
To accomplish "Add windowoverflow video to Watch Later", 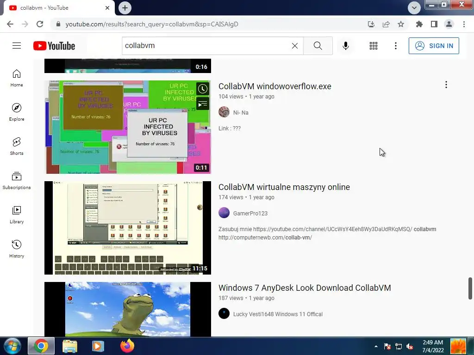I will [x=203, y=89].
